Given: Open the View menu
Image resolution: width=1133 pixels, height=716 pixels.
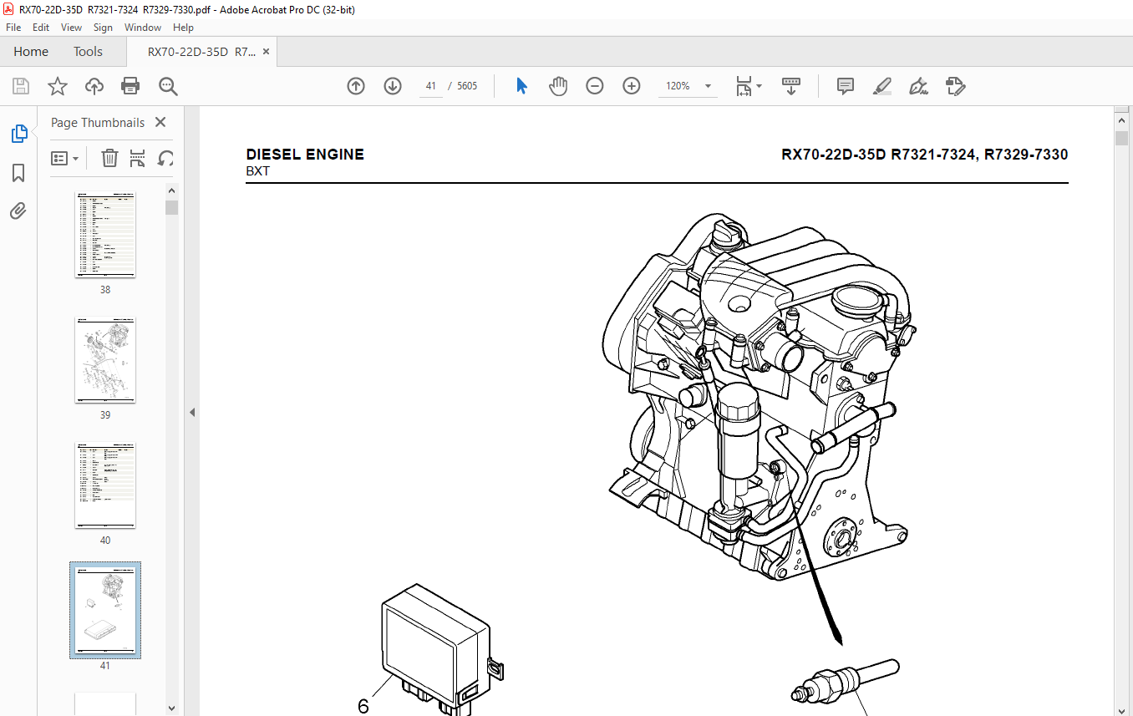Looking at the screenshot, I should (x=72, y=28).
